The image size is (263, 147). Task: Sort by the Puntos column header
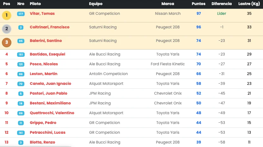(x=199, y=4)
